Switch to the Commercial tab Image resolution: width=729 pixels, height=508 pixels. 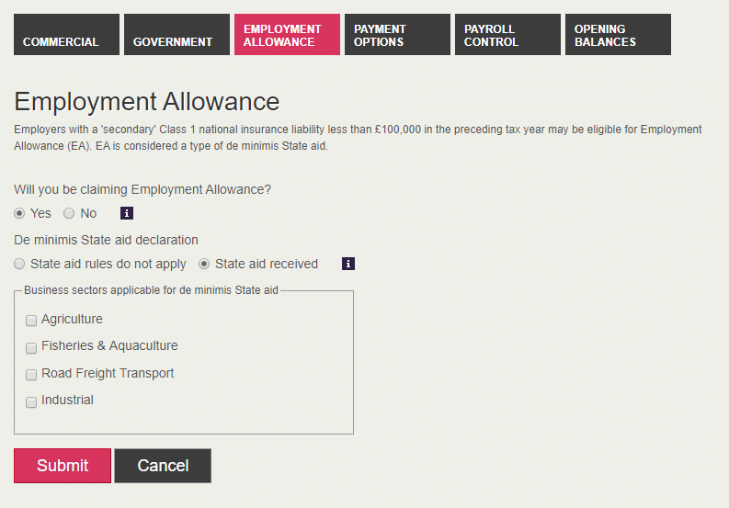click(66, 35)
